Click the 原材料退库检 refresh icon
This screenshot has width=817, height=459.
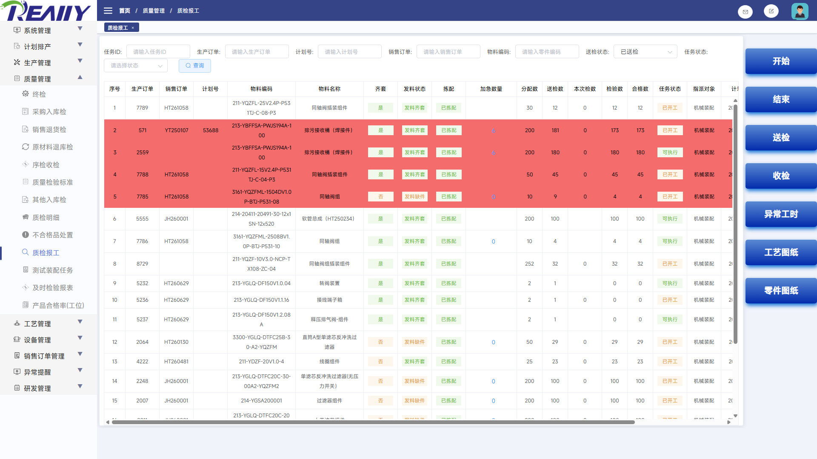[x=26, y=147]
